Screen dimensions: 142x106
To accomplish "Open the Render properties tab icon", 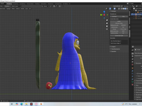I will [133, 54].
